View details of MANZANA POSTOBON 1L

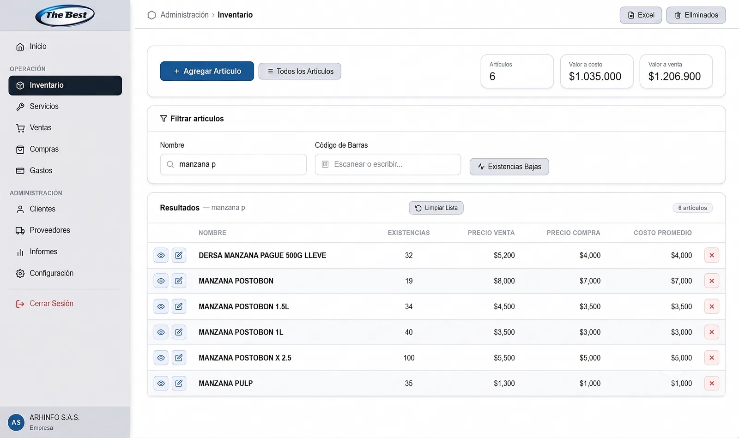161,332
